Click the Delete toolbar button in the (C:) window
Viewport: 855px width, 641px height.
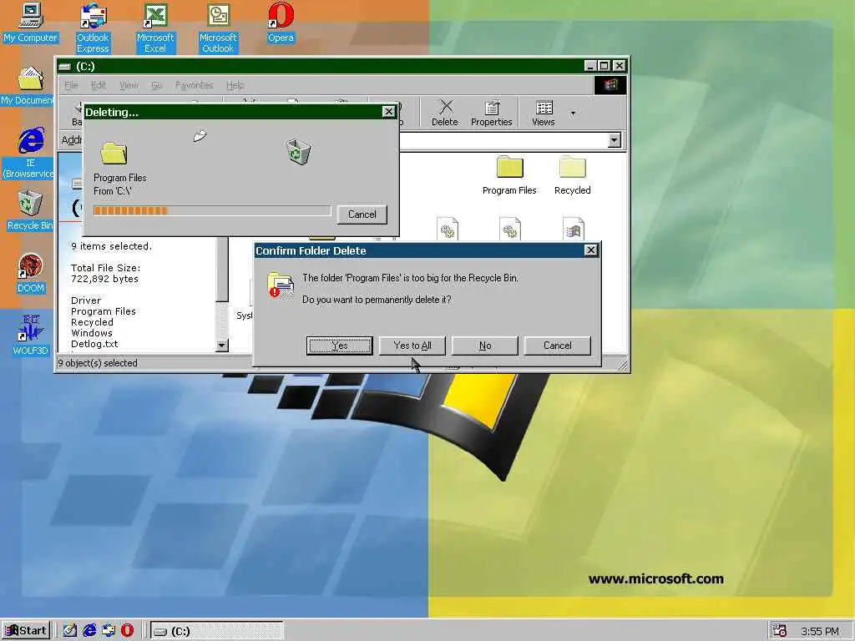click(x=445, y=114)
